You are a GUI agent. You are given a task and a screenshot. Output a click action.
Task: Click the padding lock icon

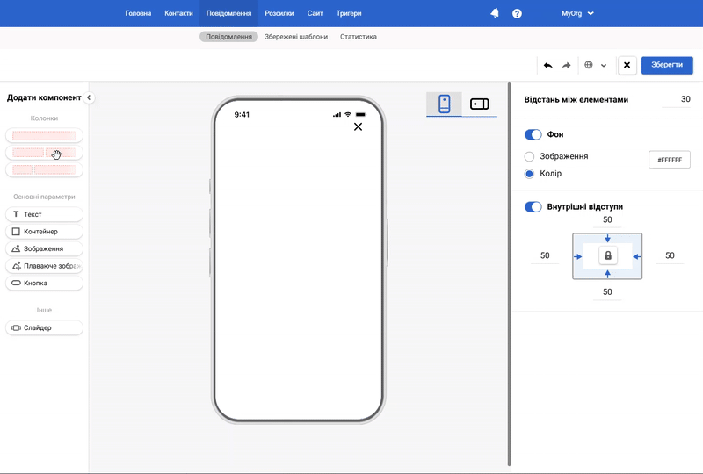click(607, 255)
